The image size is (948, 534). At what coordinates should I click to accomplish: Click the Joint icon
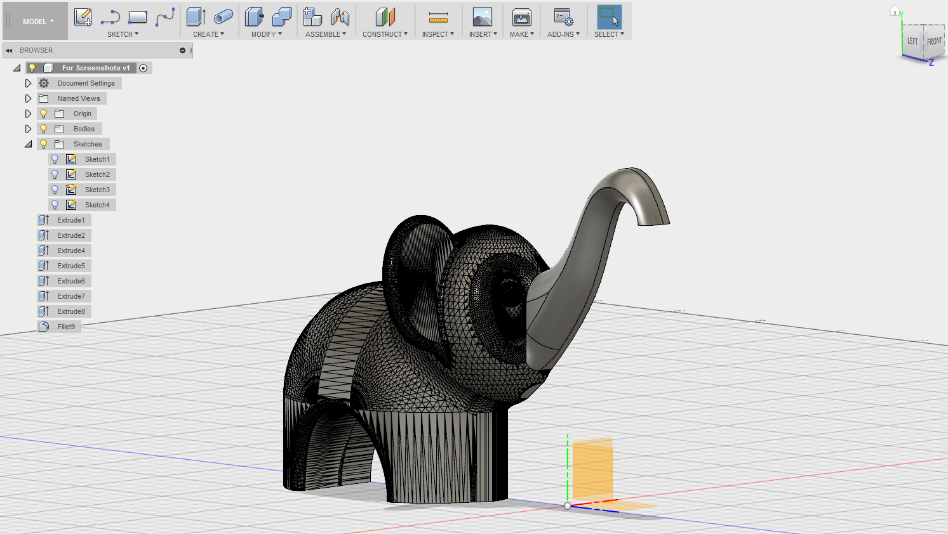pos(340,17)
